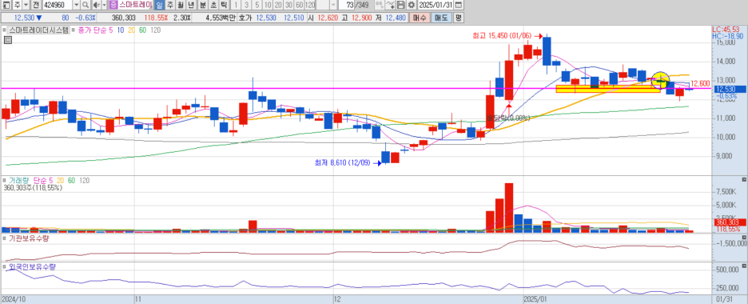Click small square before 기관보유수량 label
Viewport: 748px width, 304px height.
click(x=4, y=238)
